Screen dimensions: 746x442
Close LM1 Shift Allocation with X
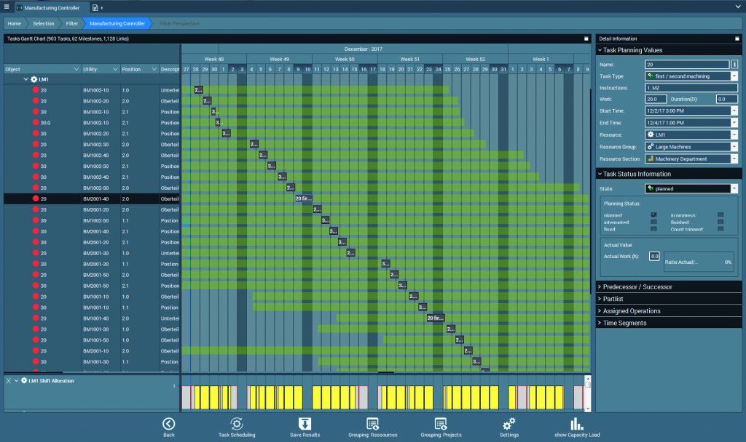click(8, 381)
